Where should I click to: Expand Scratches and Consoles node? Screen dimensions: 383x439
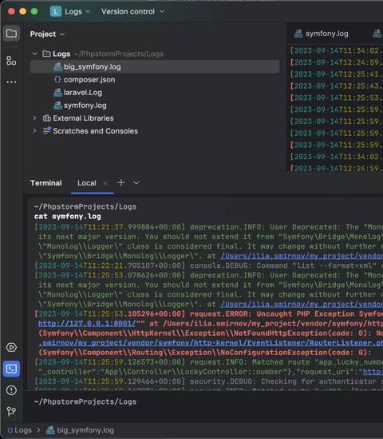[x=34, y=131]
